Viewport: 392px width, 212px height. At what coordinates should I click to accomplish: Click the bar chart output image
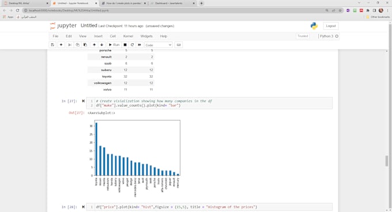135,158
